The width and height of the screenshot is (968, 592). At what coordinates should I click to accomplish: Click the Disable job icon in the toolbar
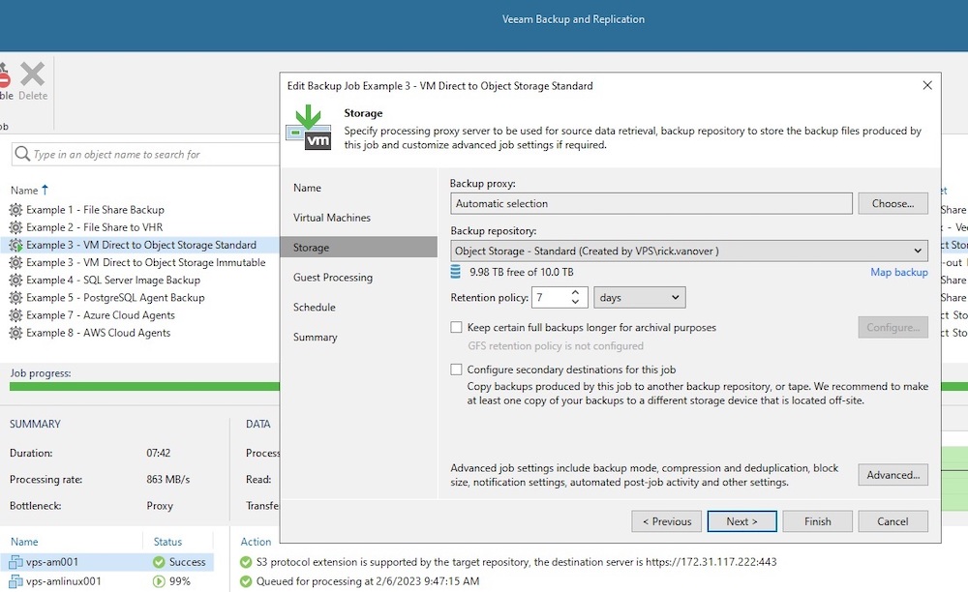coord(6,79)
